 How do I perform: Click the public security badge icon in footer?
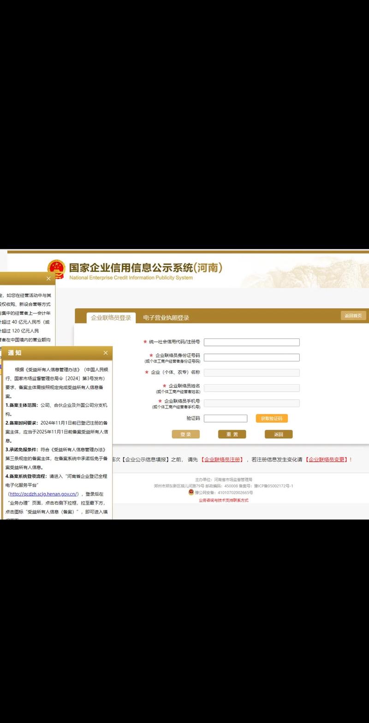tap(191, 493)
